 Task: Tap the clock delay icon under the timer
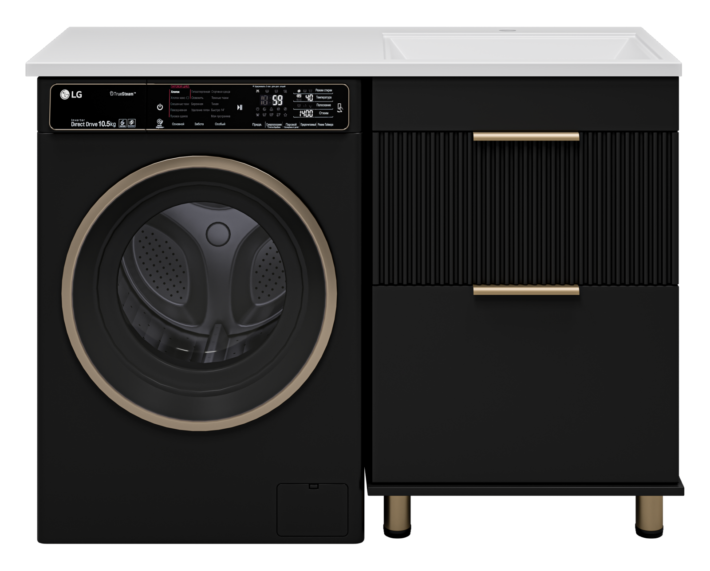tap(258, 109)
